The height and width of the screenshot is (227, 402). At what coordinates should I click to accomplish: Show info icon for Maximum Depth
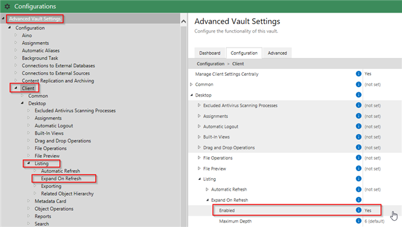[x=359, y=221]
